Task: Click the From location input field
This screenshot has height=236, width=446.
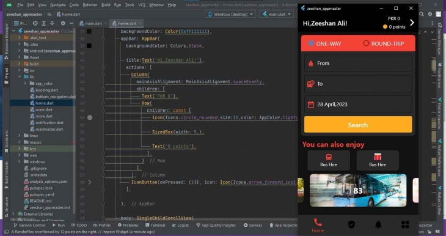Action: 358,63
